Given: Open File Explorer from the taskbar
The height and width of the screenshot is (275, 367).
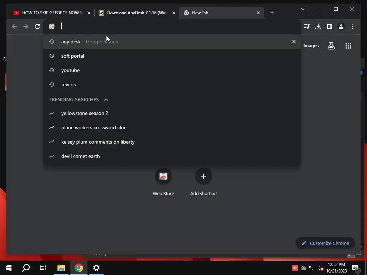Looking at the screenshot, I should point(61,268).
